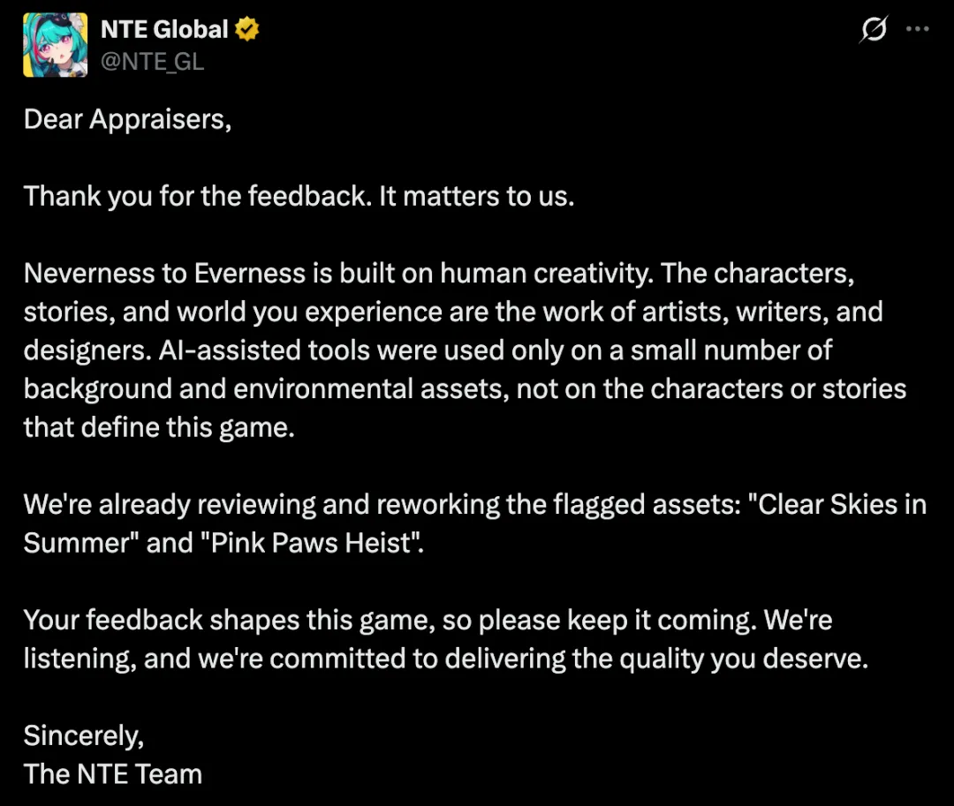Click the line 'that define this game.'
This screenshot has width=954, height=806.
pyautogui.click(x=159, y=427)
